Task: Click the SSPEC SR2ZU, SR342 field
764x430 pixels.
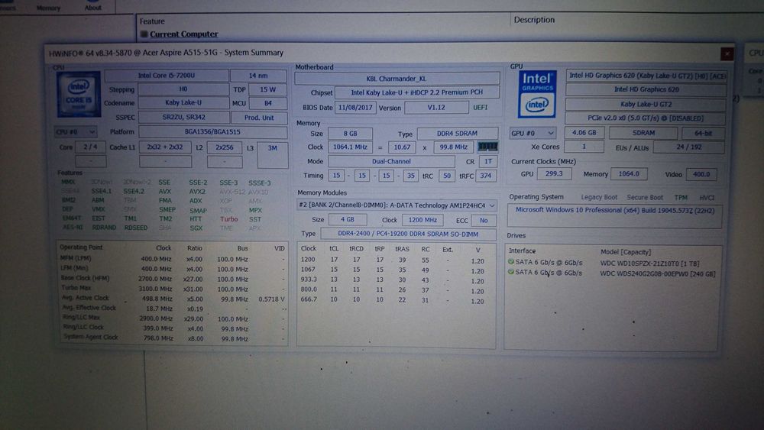Action: point(183,118)
